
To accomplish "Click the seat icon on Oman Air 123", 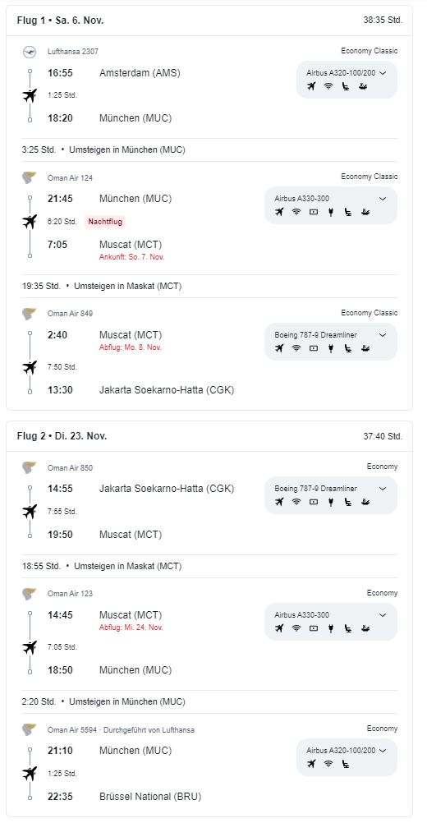I will pyautogui.click(x=348, y=628).
